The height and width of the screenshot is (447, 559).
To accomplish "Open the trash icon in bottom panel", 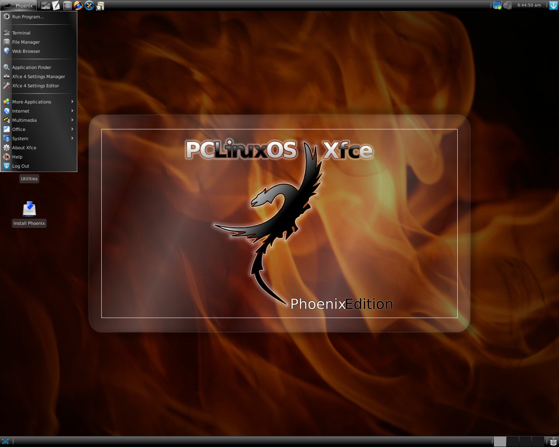I will pos(553,441).
